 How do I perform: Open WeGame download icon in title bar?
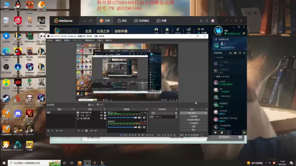(x=207, y=21)
